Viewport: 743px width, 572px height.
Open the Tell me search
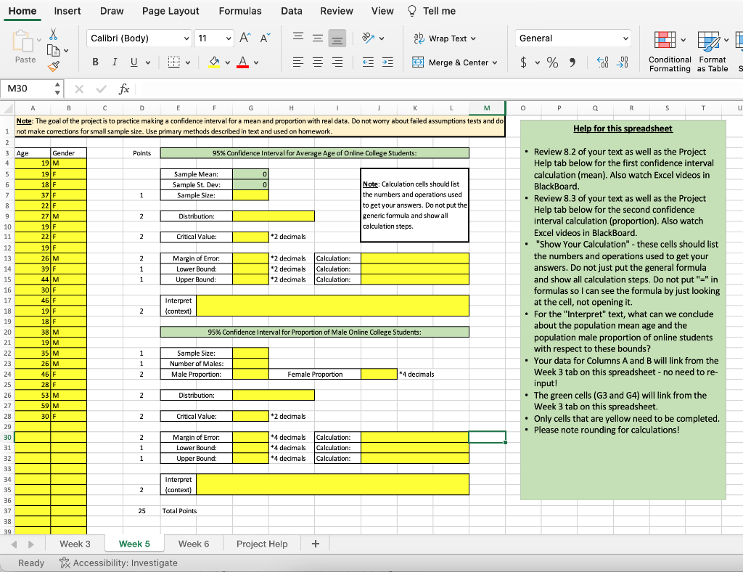[438, 11]
